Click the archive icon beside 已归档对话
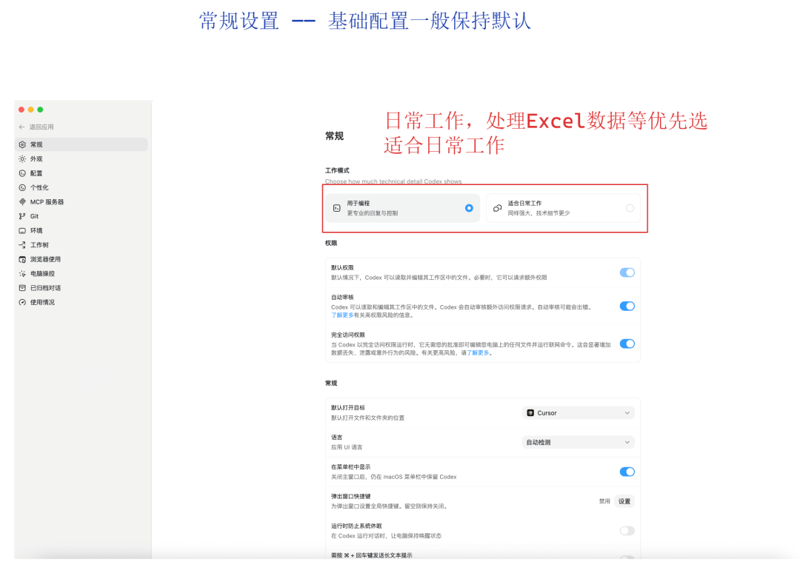 (x=22, y=287)
